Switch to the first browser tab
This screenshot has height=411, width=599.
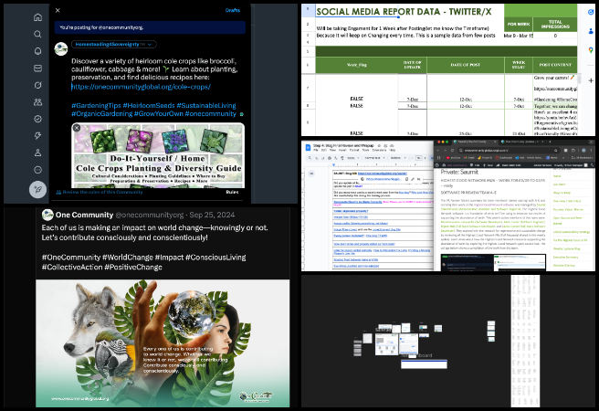pyautogui.click(x=474, y=142)
